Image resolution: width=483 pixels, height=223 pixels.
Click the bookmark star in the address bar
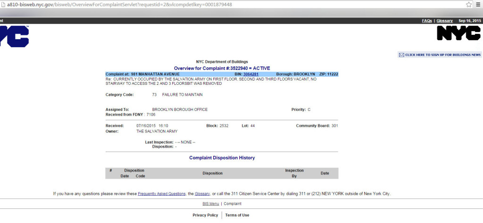tap(469, 4)
